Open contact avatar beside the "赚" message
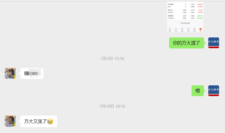This screenshot has width=225, height=133. (x=10, y=73)
